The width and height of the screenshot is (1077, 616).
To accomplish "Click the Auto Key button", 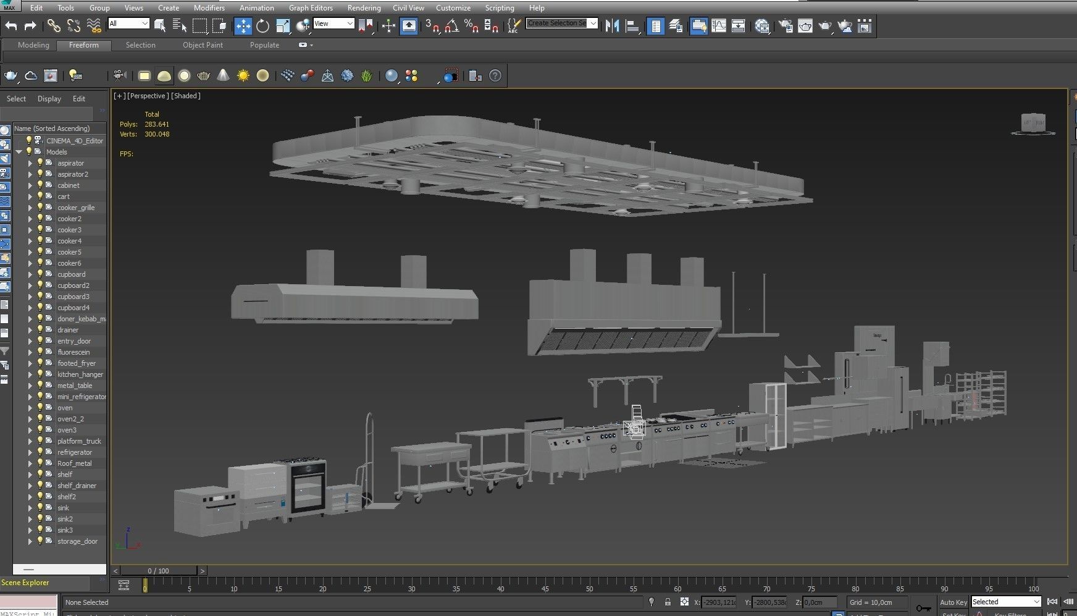I will pos(953,602).
